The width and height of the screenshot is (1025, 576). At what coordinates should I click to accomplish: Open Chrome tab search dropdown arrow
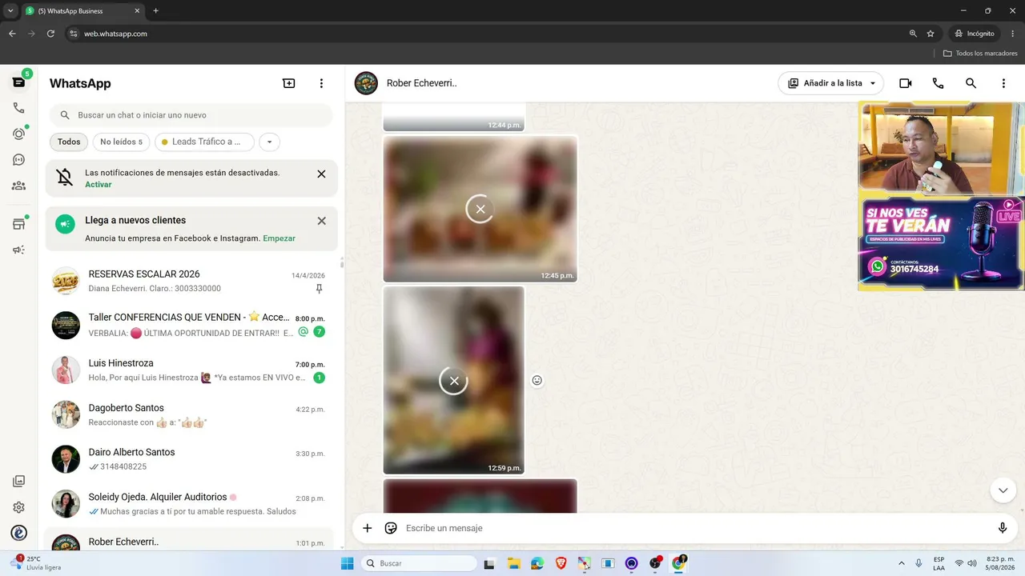tap(10, 10)
